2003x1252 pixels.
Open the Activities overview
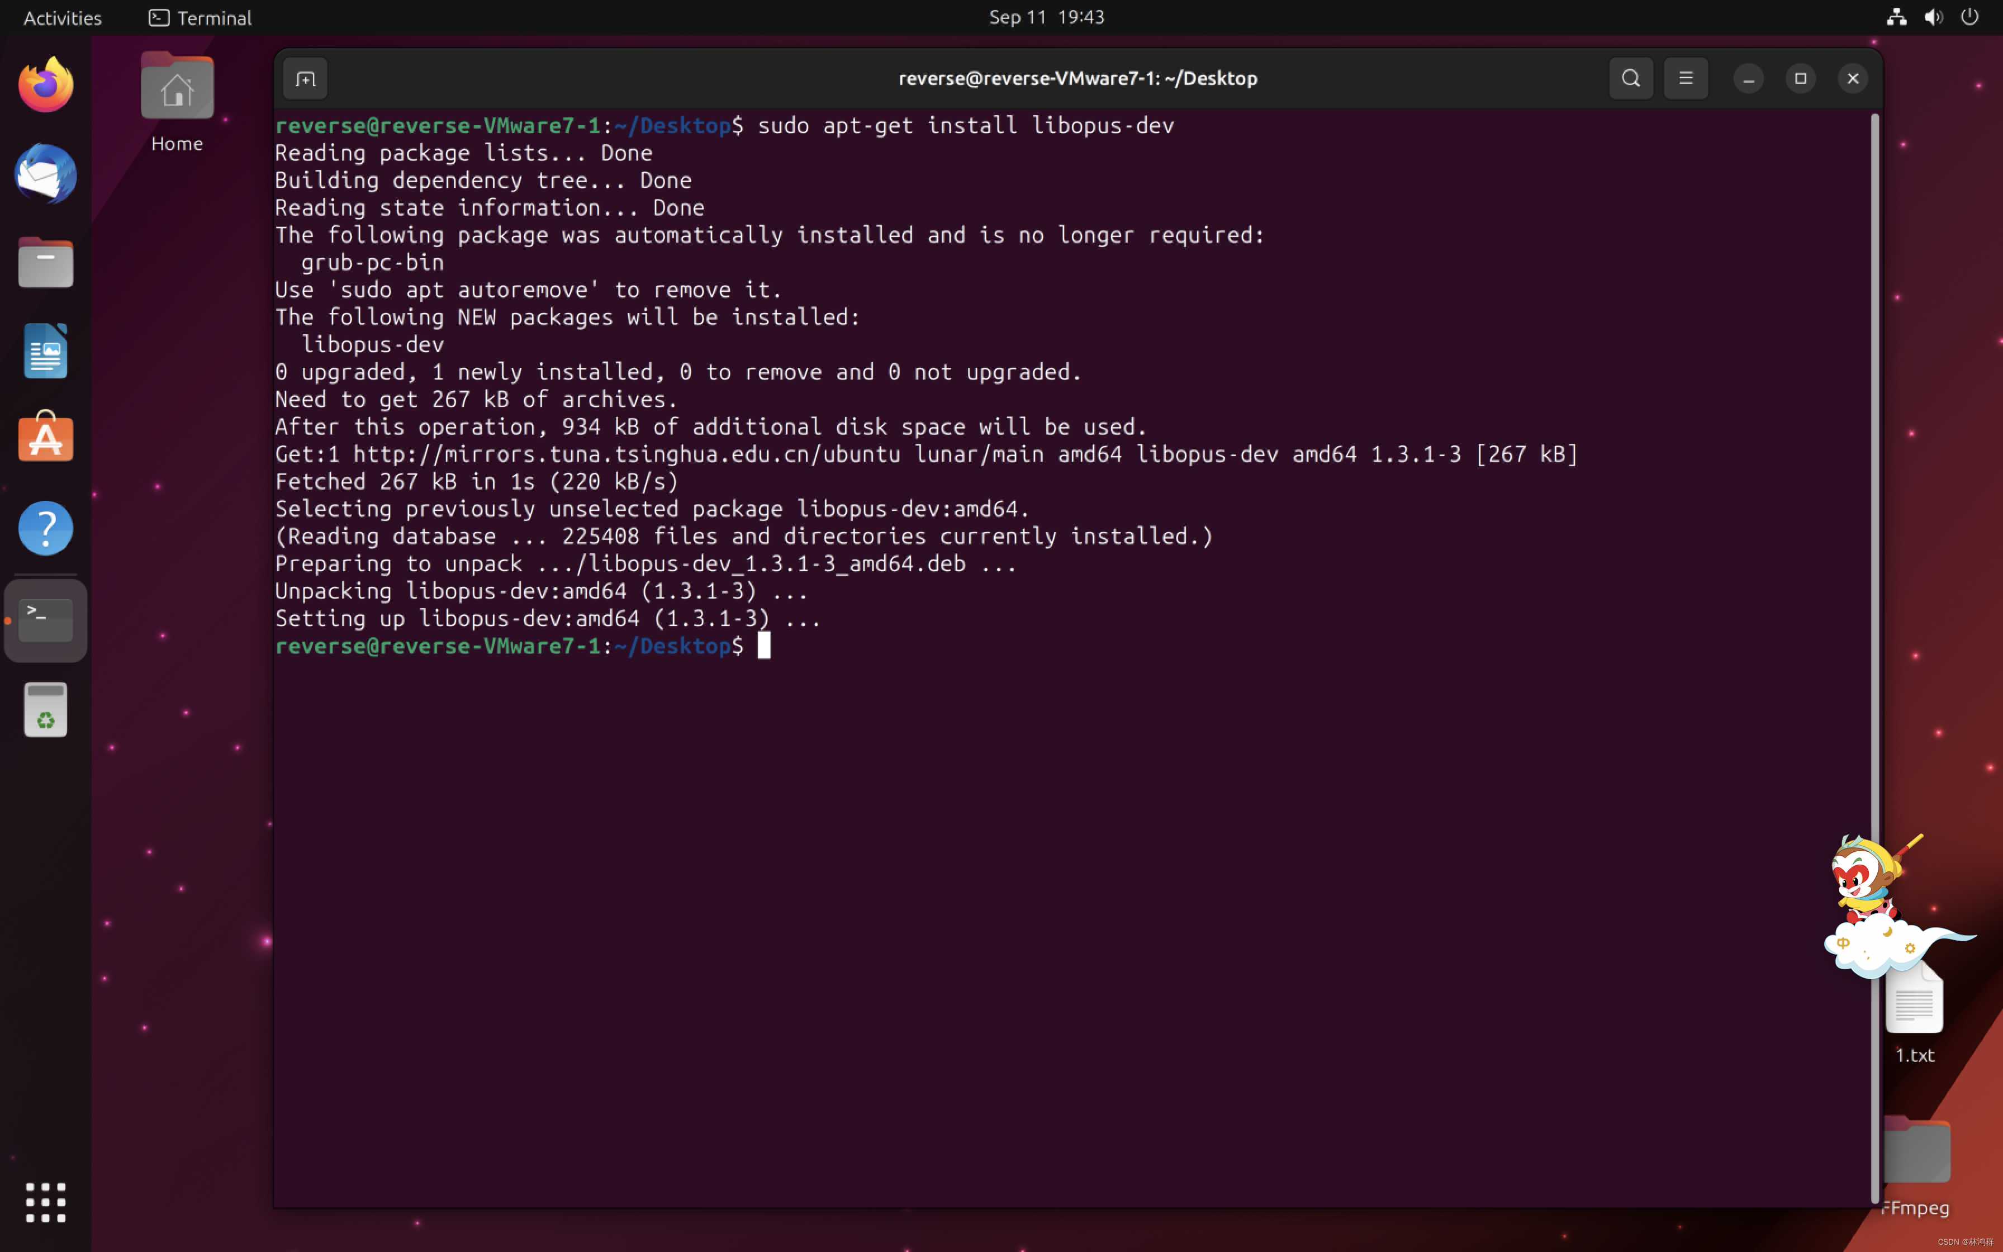(x=62, y=17)
